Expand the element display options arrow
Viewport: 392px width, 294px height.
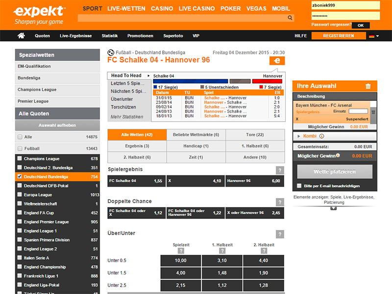334,208
